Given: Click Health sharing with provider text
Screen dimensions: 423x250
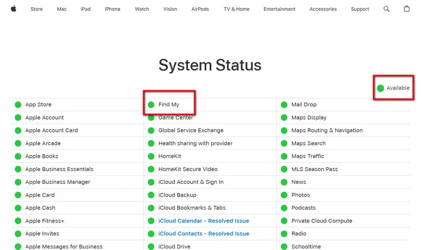Looking at the screenshot, I should point(195,143).
